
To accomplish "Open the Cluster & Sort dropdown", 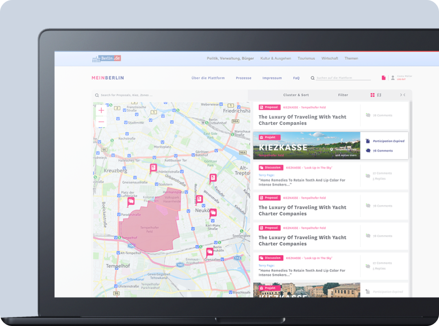I will pos(296,95).
